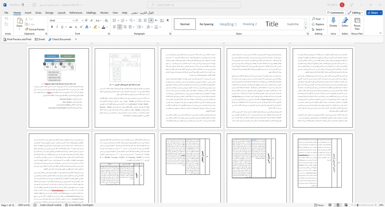Open the Layout tab
The width and height of the screenshot is (385, 207).
[61, 13]
